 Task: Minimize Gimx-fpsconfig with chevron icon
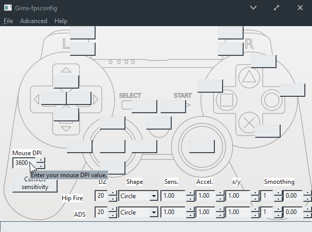click(x=253, y=8)
